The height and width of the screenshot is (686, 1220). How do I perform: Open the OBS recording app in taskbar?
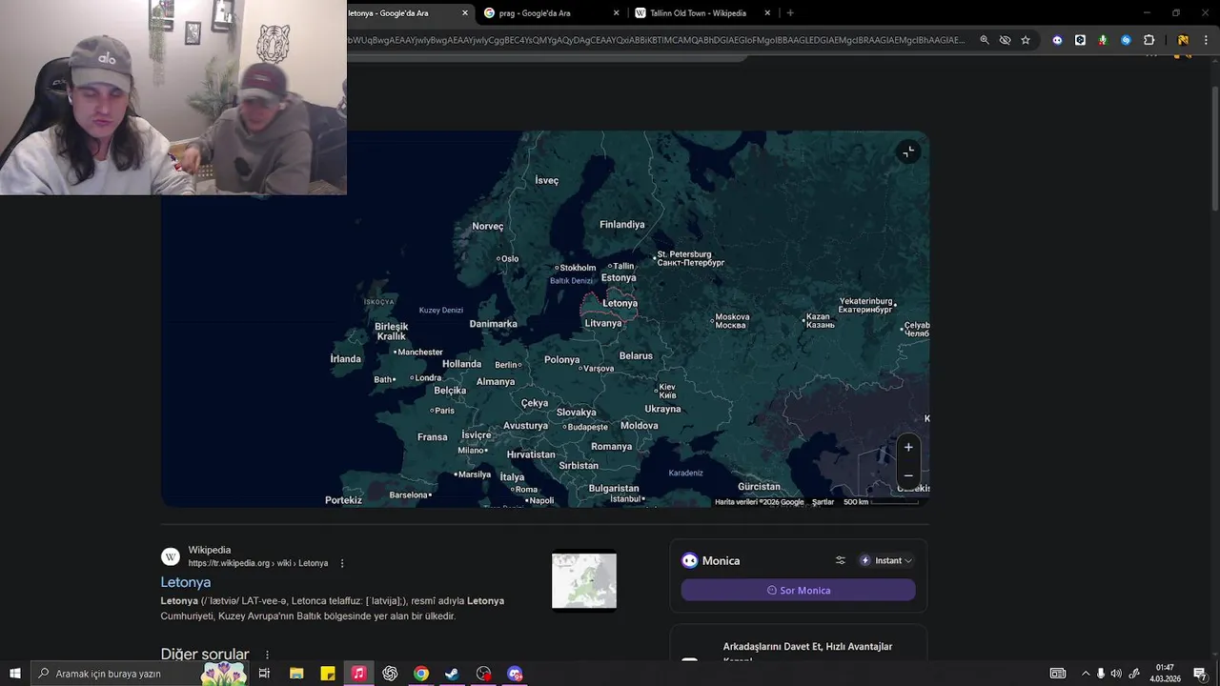[483, 674]
